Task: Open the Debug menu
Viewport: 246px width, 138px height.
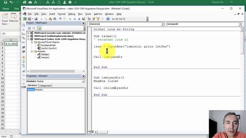Action: tap(72, 14)
